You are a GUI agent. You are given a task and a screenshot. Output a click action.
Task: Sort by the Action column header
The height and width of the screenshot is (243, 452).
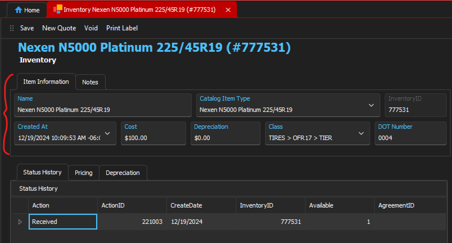tap(63, 205)
